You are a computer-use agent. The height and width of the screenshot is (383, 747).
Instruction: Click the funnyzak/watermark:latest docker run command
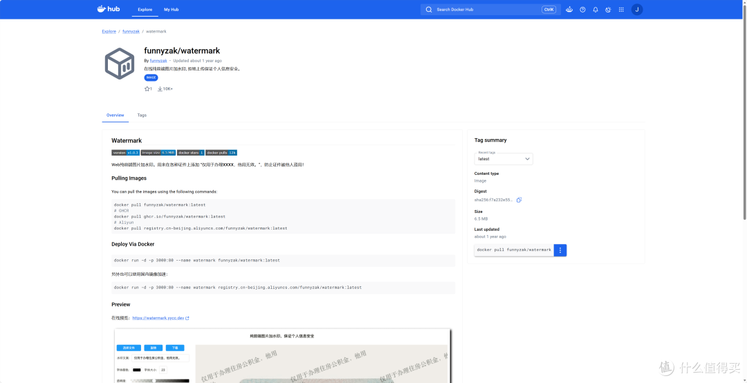(196, 261)
